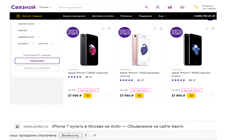Click СБРОСИТЬ ФИЛЬТР button

pos(37,68)
